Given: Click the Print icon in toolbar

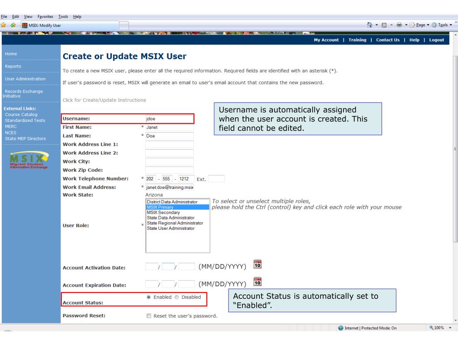Looking at the screenshot, I should point(399,25).
